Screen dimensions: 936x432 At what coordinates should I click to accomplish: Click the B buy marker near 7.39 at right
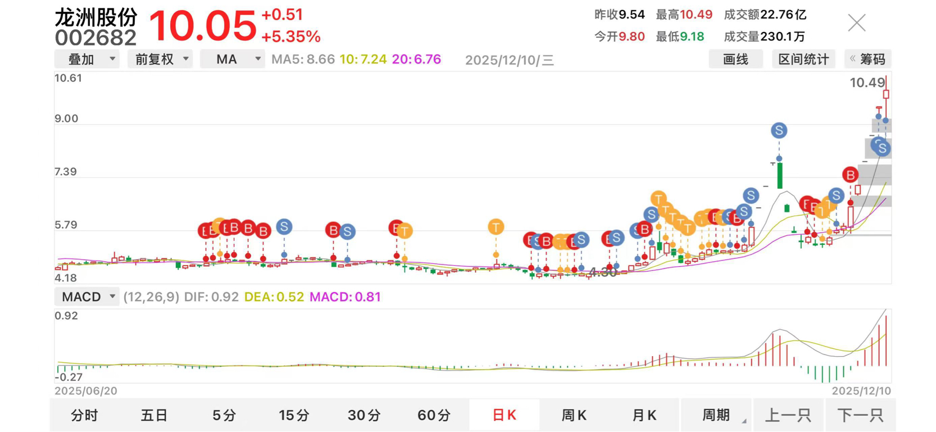[x=850, y=175]
